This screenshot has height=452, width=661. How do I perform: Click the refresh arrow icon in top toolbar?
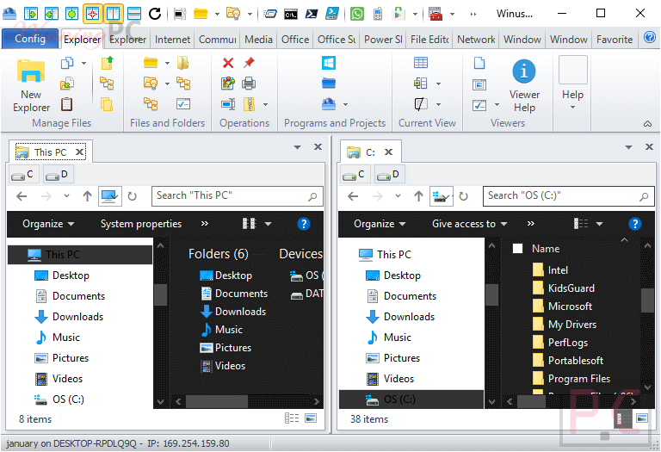point(155,14)
